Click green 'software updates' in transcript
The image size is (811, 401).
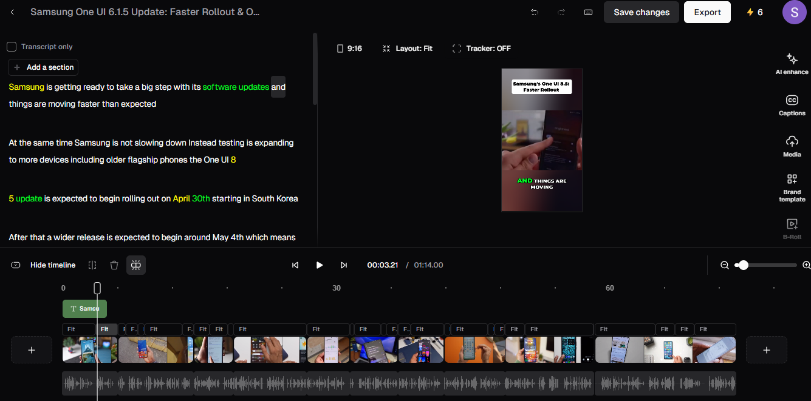point(236,87)
